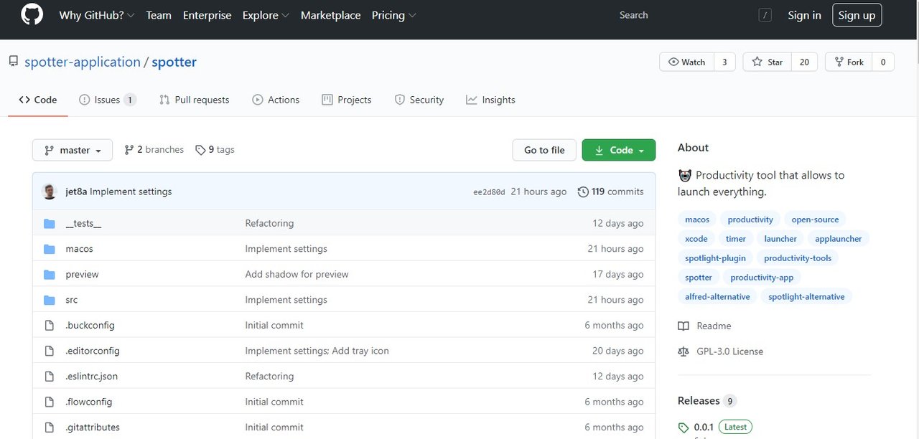Open the Enterprise menu item
The height and width of the screenshot is (439, 919).
coord(207,15)
